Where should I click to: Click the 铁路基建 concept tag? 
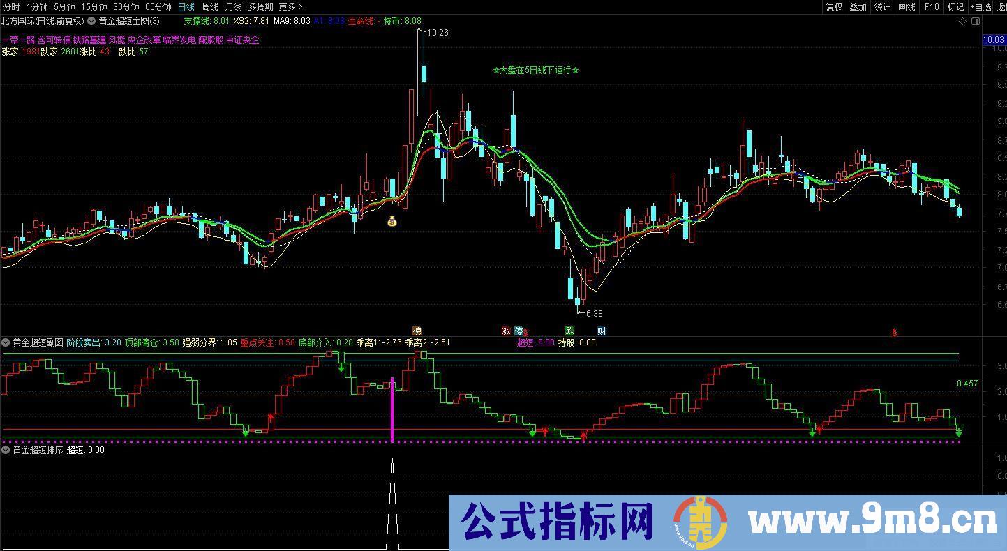(x=89, y=40)
